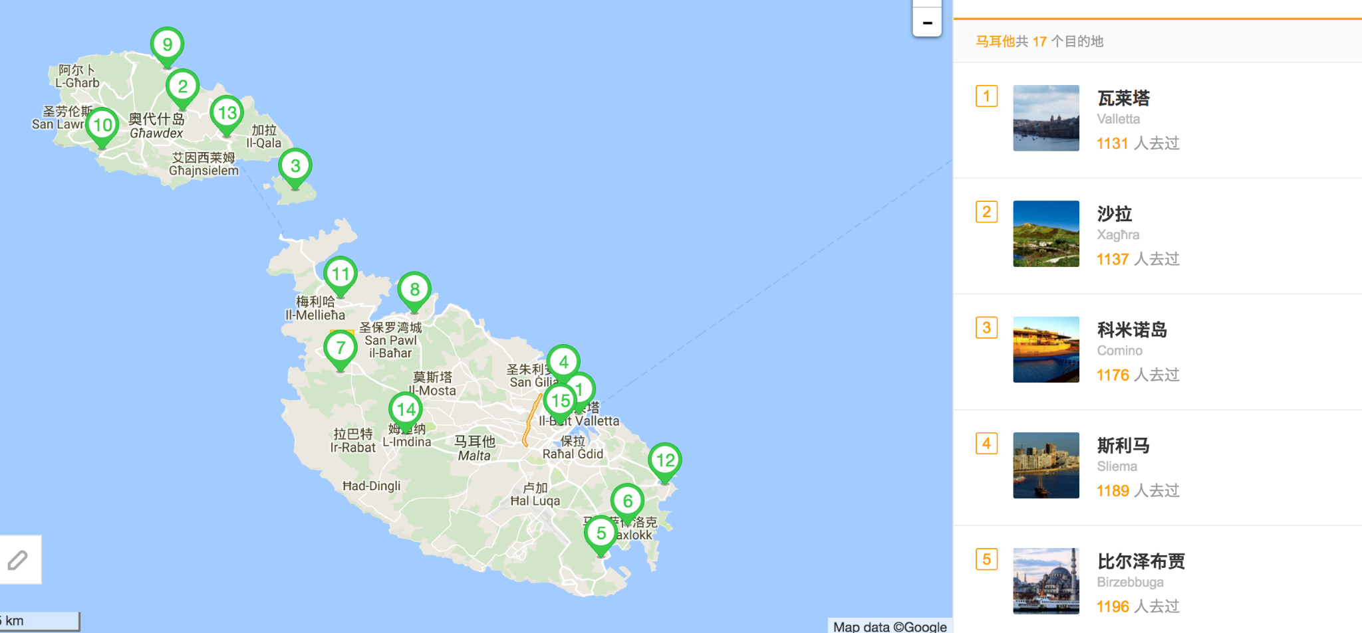Click map marker 10 near San Lawrenz
The image size is (1362, 633).
click(x=102, y=125)
